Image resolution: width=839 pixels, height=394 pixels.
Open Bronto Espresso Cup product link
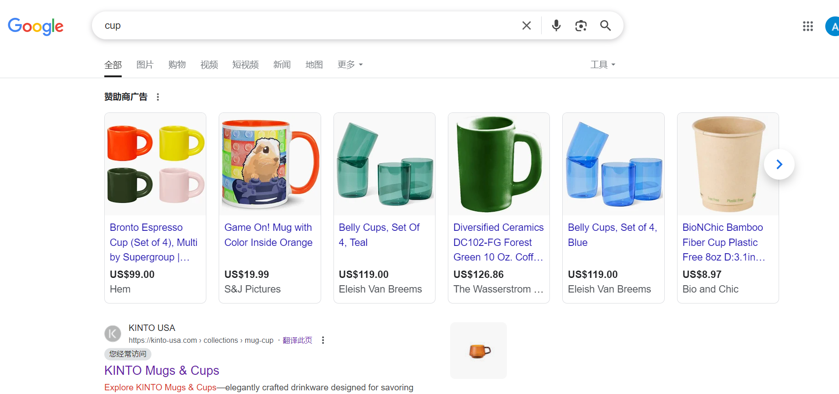[153, 242]
